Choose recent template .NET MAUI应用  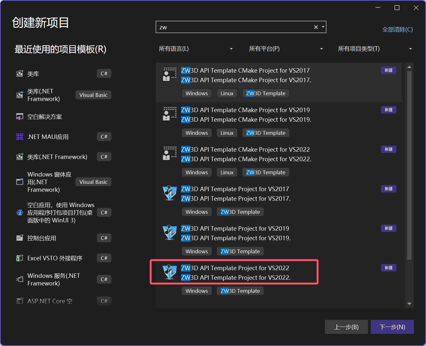click(x=63, y=137)
